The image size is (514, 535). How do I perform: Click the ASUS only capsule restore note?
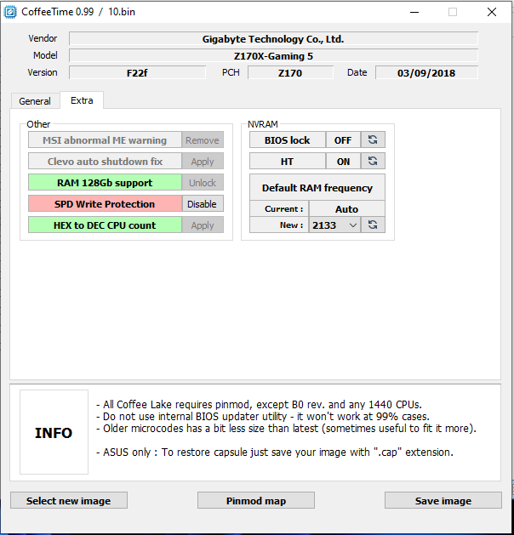point(275,452)
